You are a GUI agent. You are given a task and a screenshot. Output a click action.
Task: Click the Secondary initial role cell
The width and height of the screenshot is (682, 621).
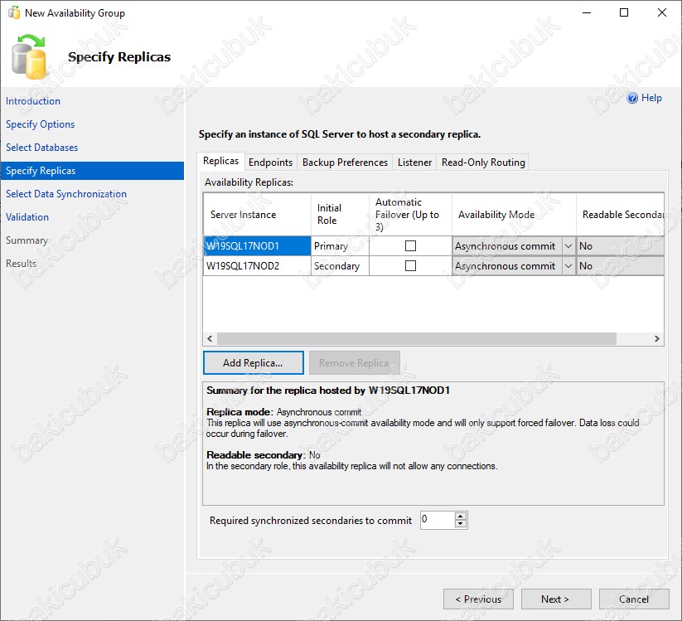[x=340, y=266]
